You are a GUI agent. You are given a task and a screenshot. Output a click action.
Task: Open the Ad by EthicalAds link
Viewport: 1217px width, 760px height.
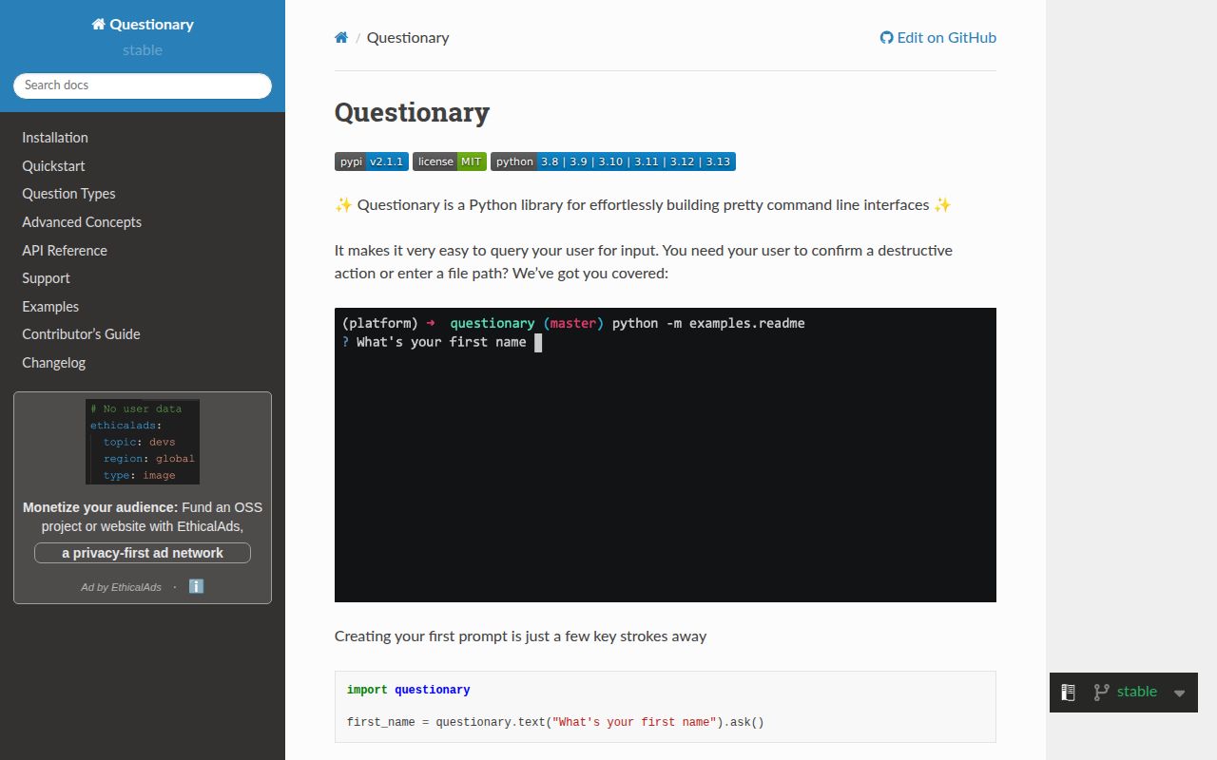click(121, 587)
